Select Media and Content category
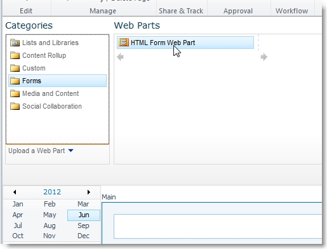The height and width of the screenshot is (249, 327). pyautogui.click(x=50, y=93)
